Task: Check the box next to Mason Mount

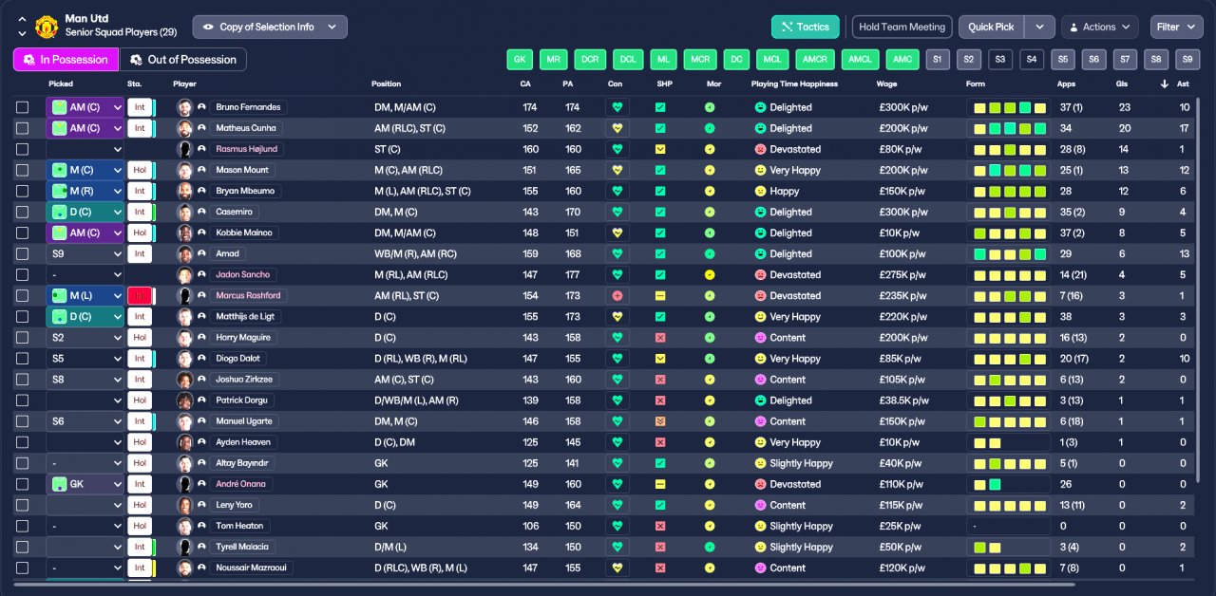Action: (23, 170)
